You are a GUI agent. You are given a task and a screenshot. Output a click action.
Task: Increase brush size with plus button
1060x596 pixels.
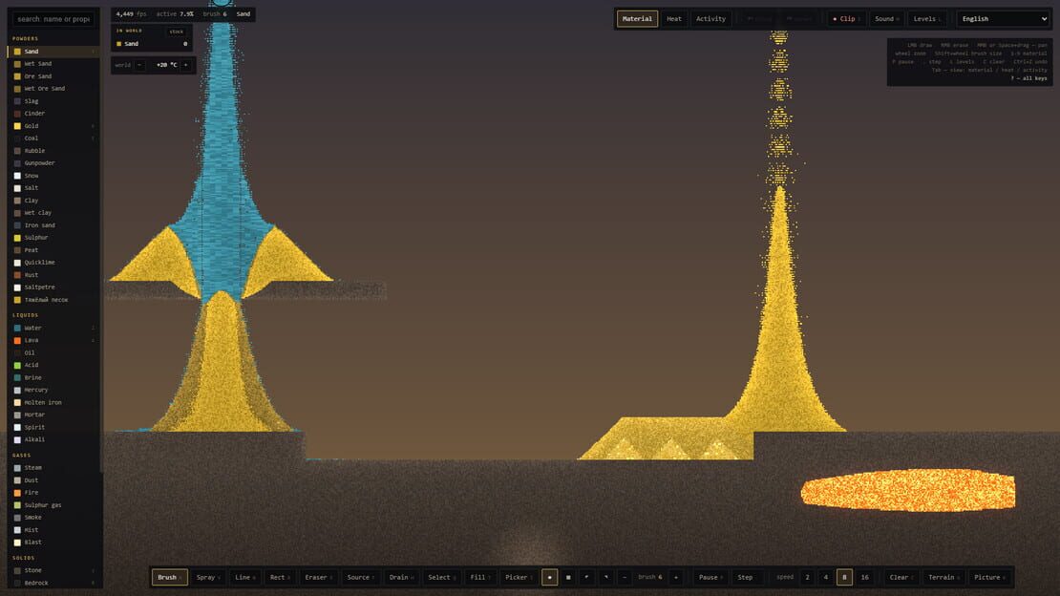[x=676, y=577]
